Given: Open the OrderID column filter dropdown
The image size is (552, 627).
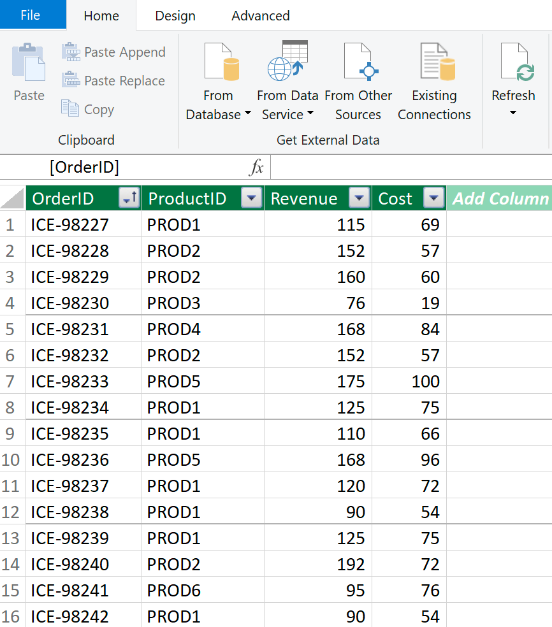Looking at the screenshot, I should click(129, 198).
